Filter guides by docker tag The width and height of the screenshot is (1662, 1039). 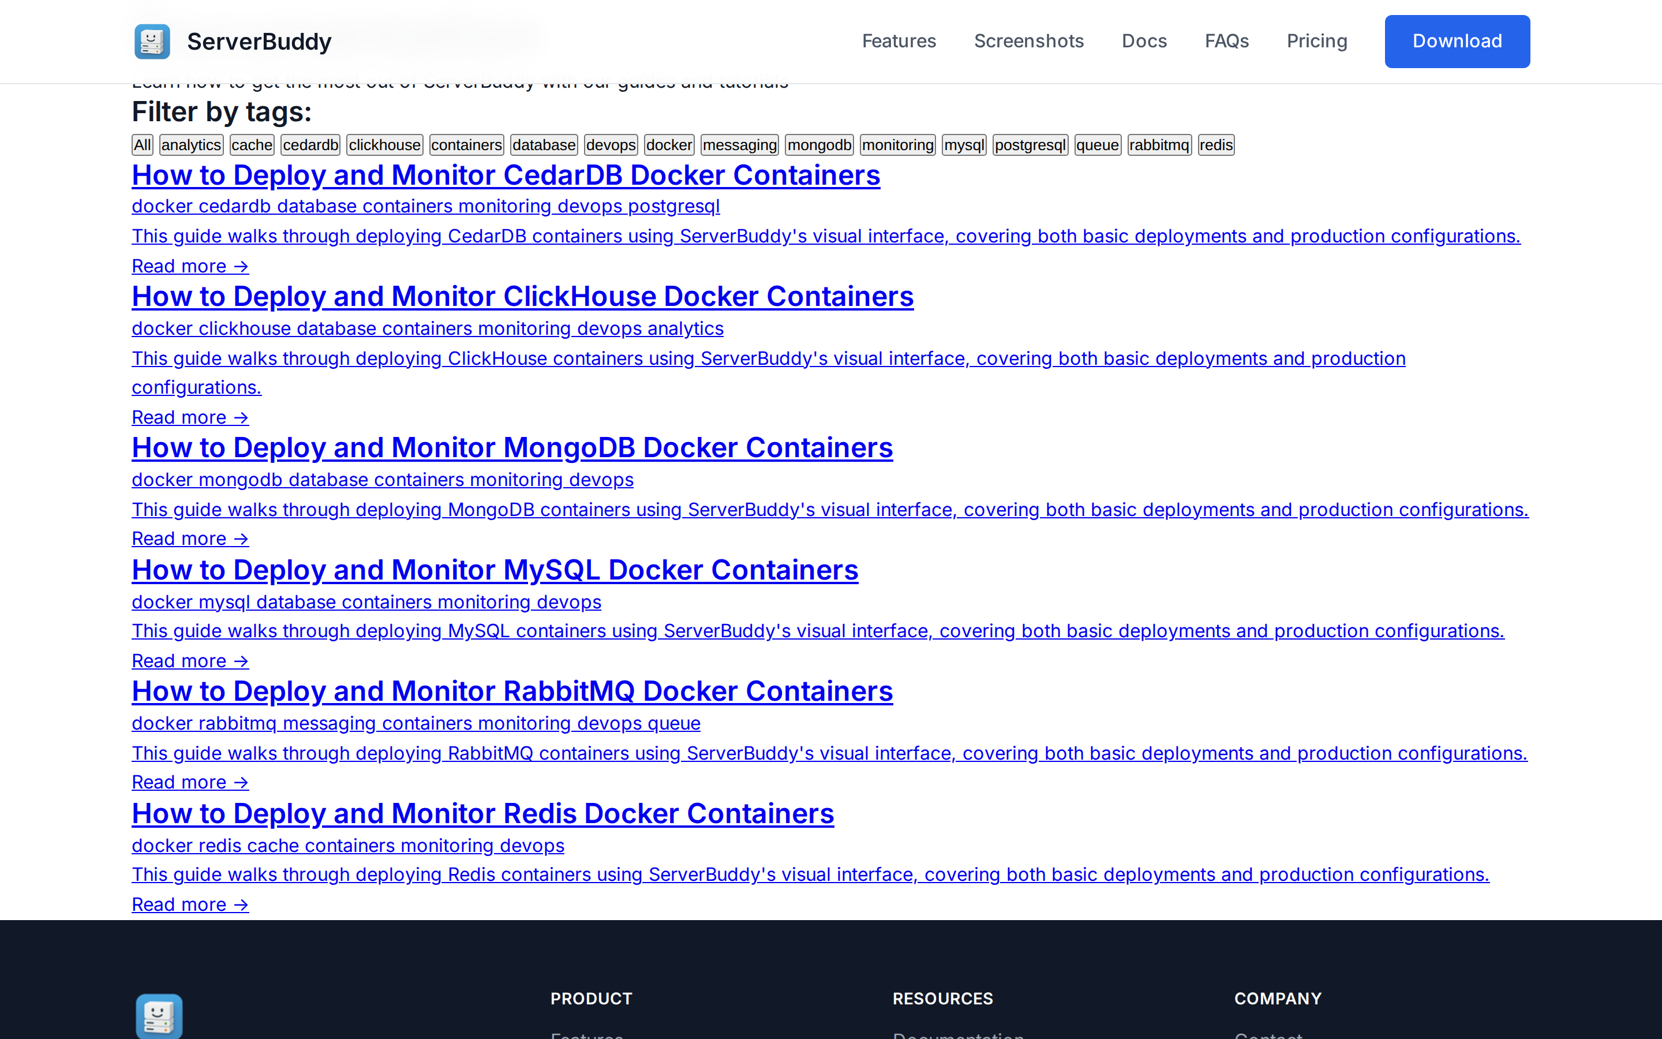(x=669, y=145)
